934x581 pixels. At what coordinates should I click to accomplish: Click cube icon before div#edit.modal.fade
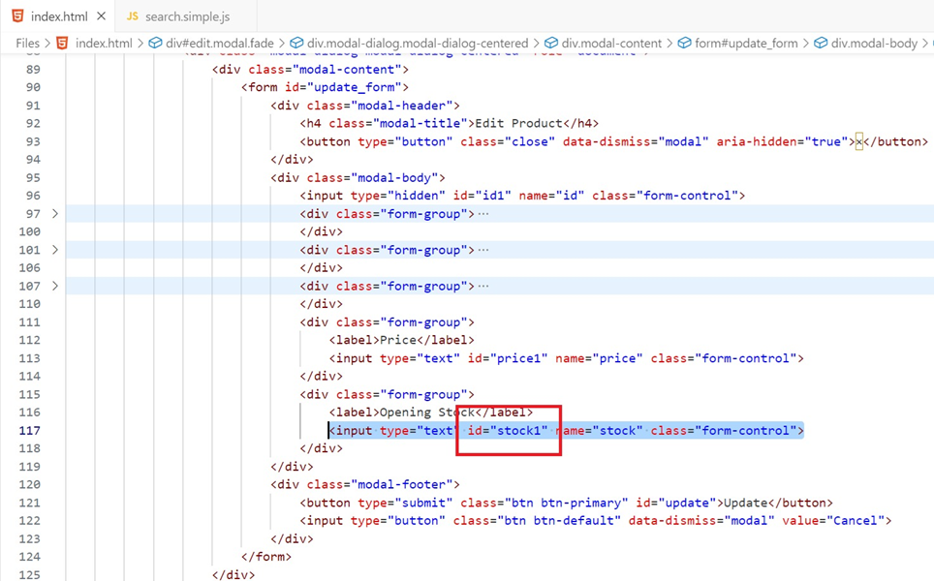click(155, 43)
